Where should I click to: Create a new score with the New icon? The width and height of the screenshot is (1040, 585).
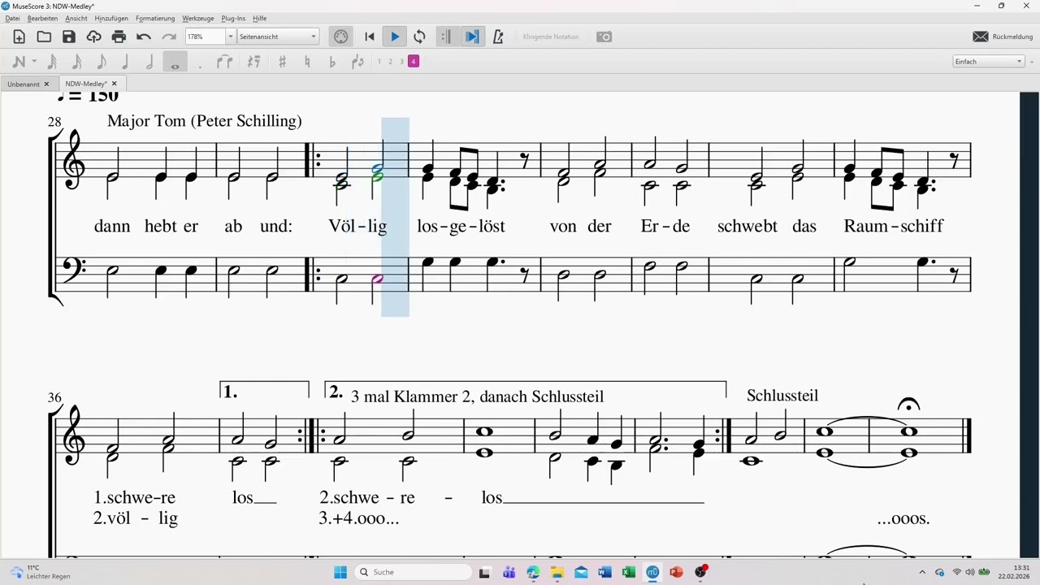point(19,37)
